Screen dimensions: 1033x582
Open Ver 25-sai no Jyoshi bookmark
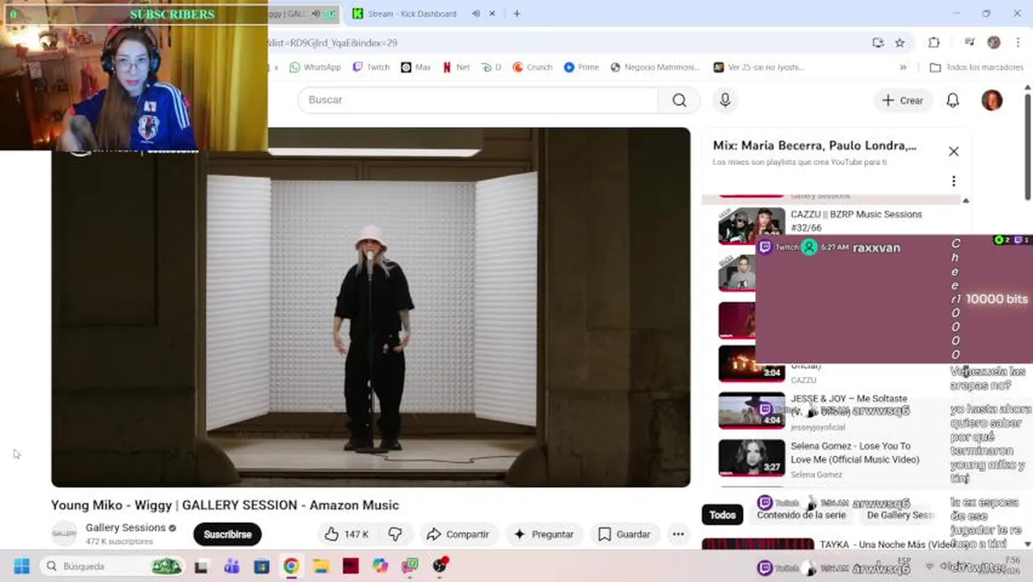(x=759, y=67)
